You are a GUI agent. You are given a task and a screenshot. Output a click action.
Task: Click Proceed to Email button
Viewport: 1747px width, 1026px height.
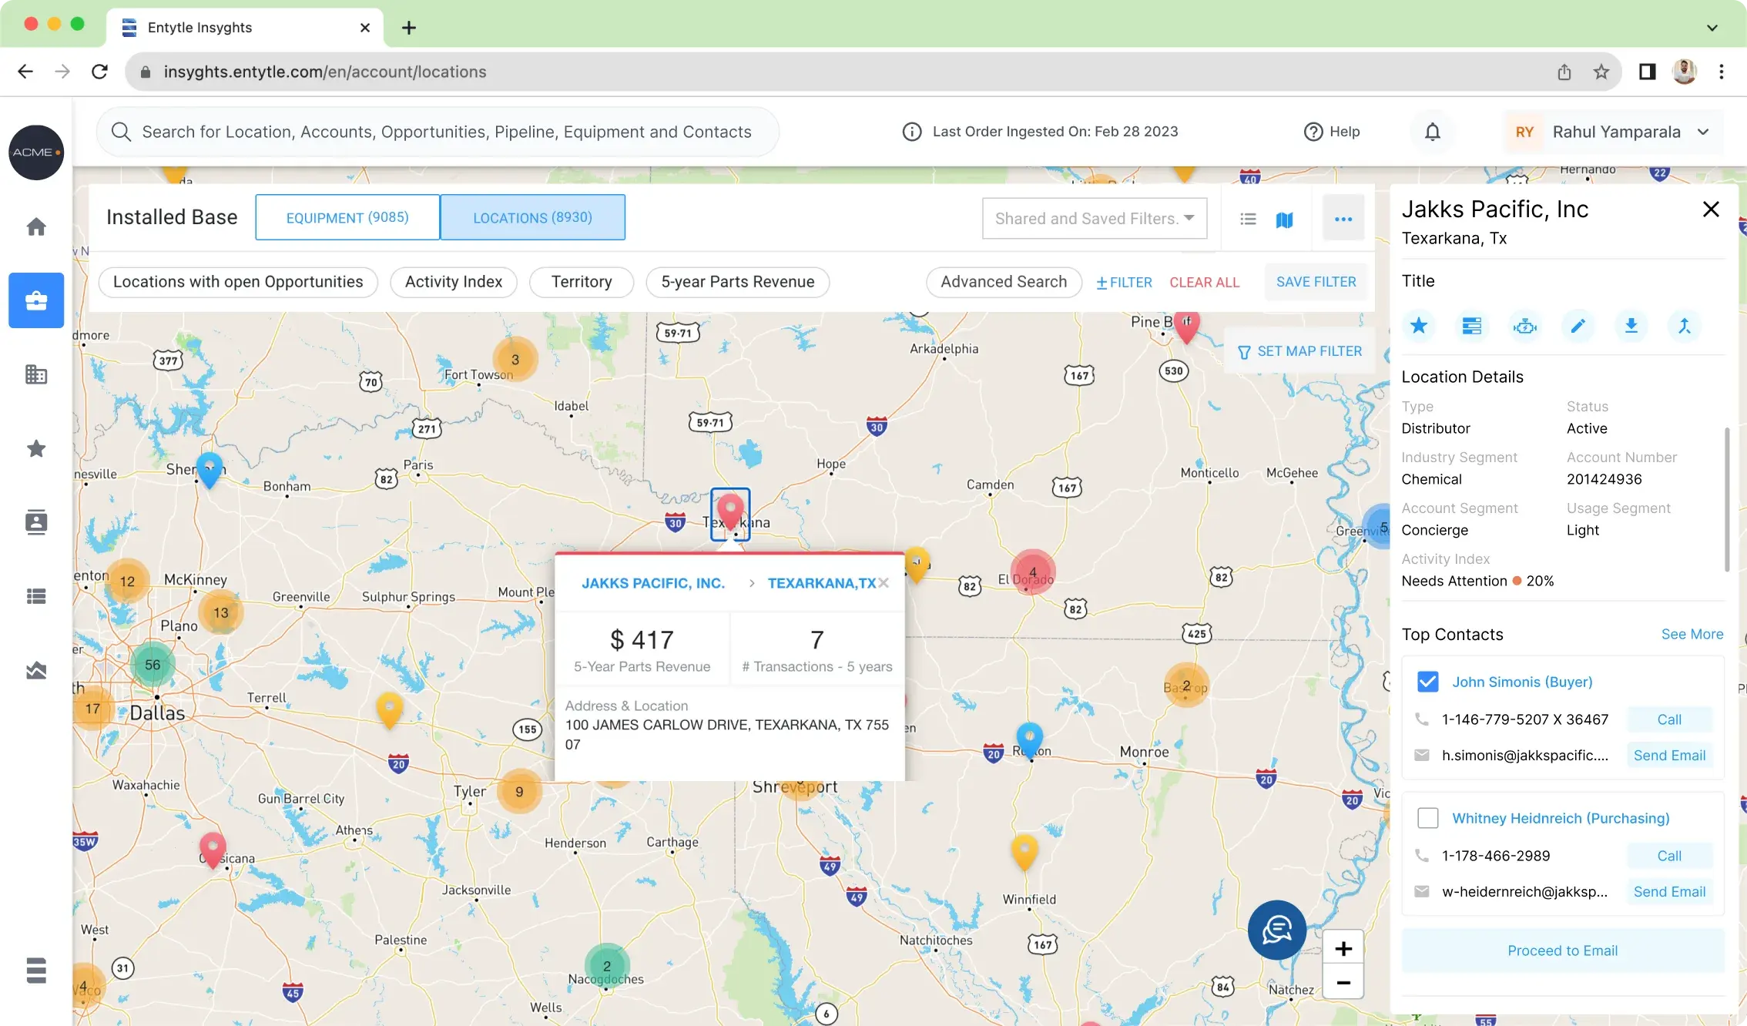point(1563,951)
